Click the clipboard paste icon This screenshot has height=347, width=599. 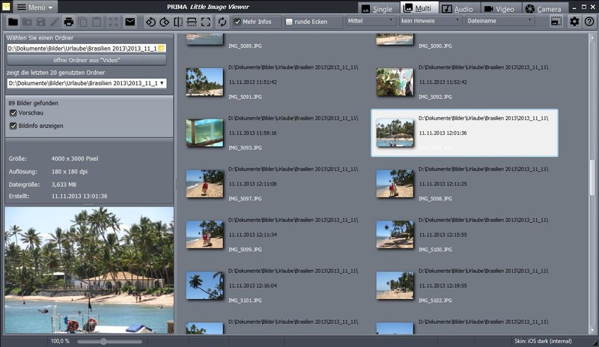97,22
